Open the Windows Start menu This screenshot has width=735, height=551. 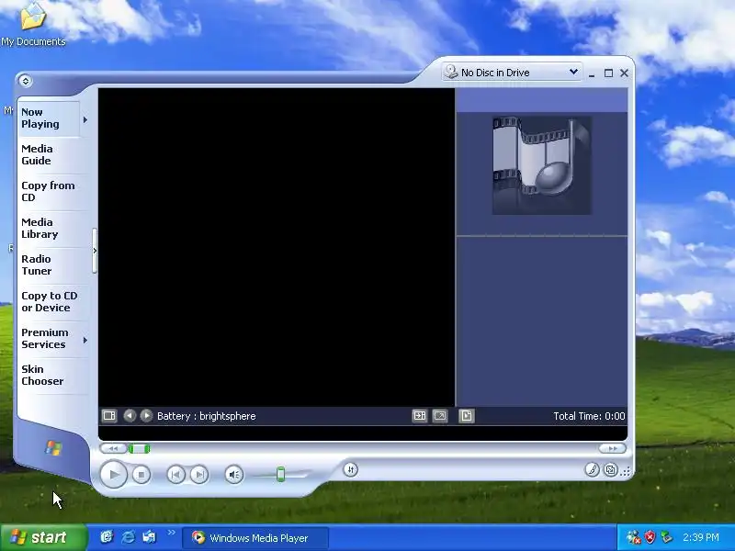coord(43,537)
